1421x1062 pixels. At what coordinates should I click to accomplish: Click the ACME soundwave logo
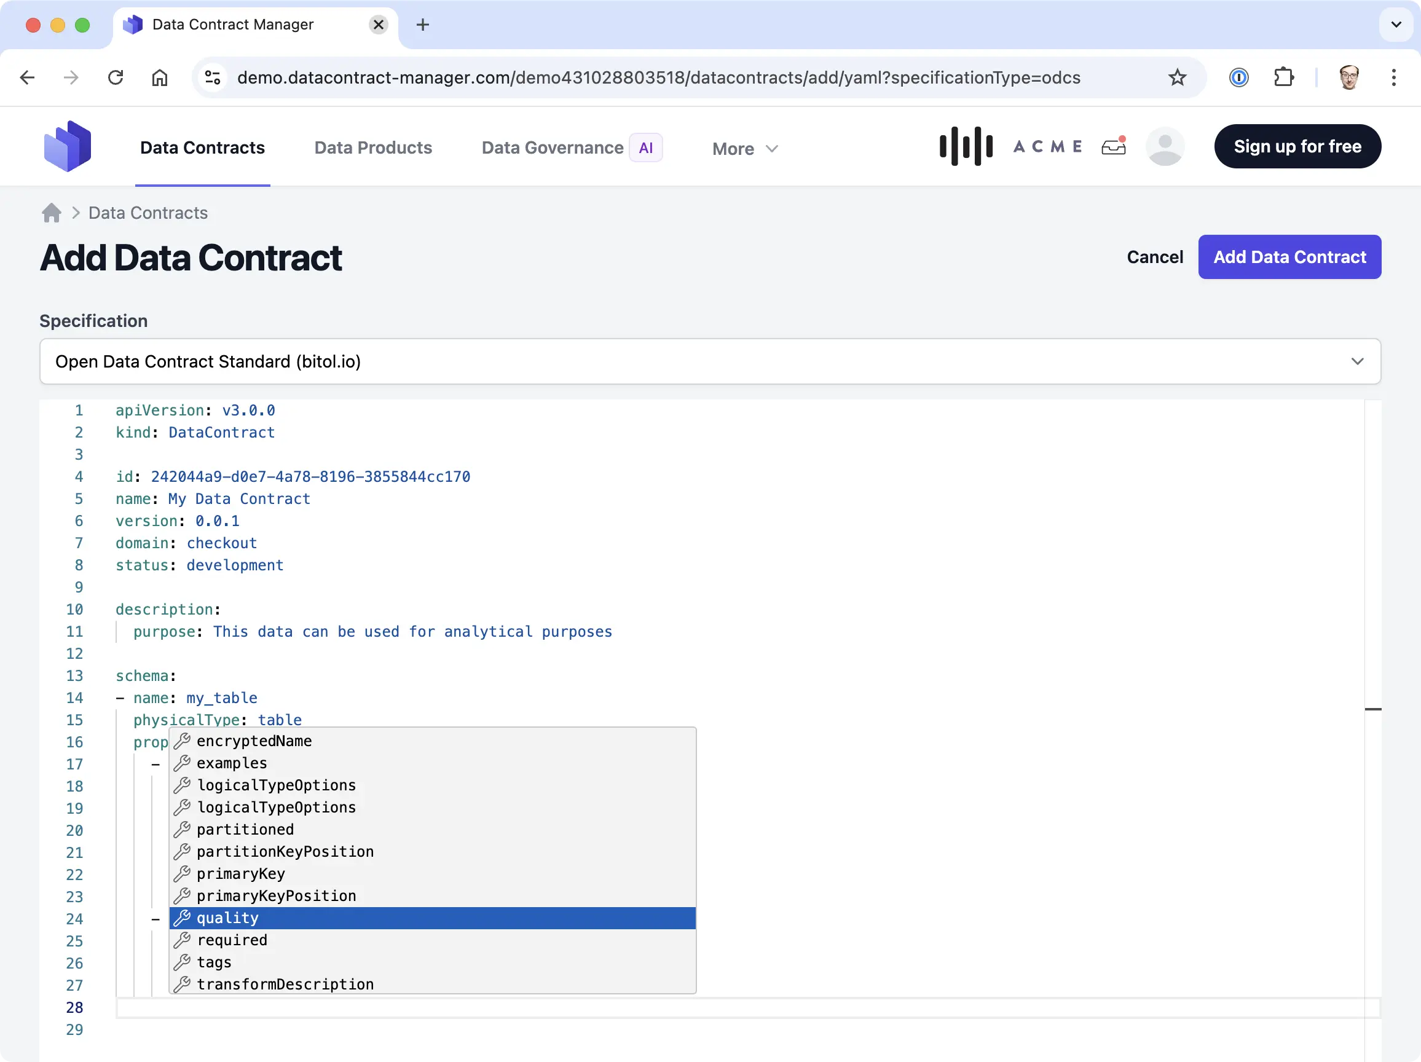[x=966, y=146]
